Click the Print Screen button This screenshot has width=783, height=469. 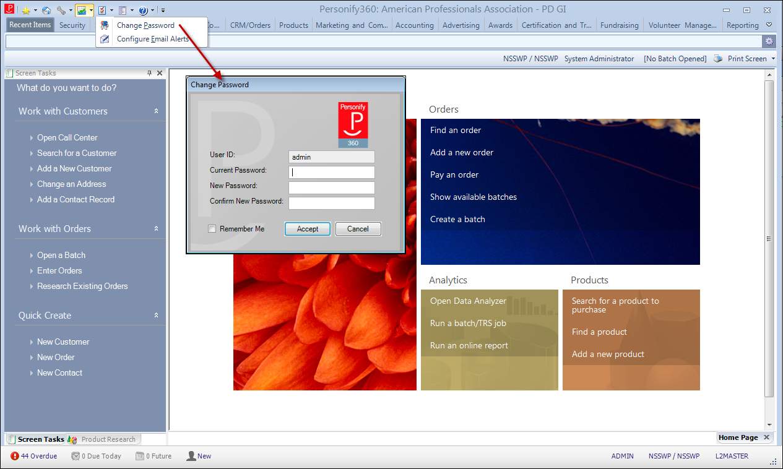click(x=747, y=59)
